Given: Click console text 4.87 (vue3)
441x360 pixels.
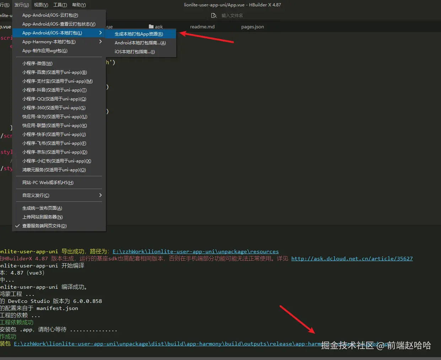Looking at the screenshot, I should [27, 273].
